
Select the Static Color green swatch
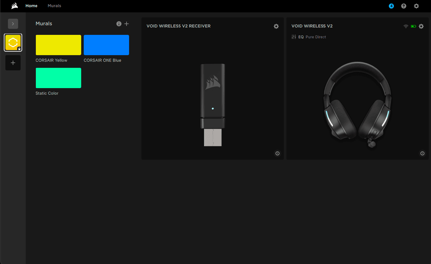[x=58, y=78]
